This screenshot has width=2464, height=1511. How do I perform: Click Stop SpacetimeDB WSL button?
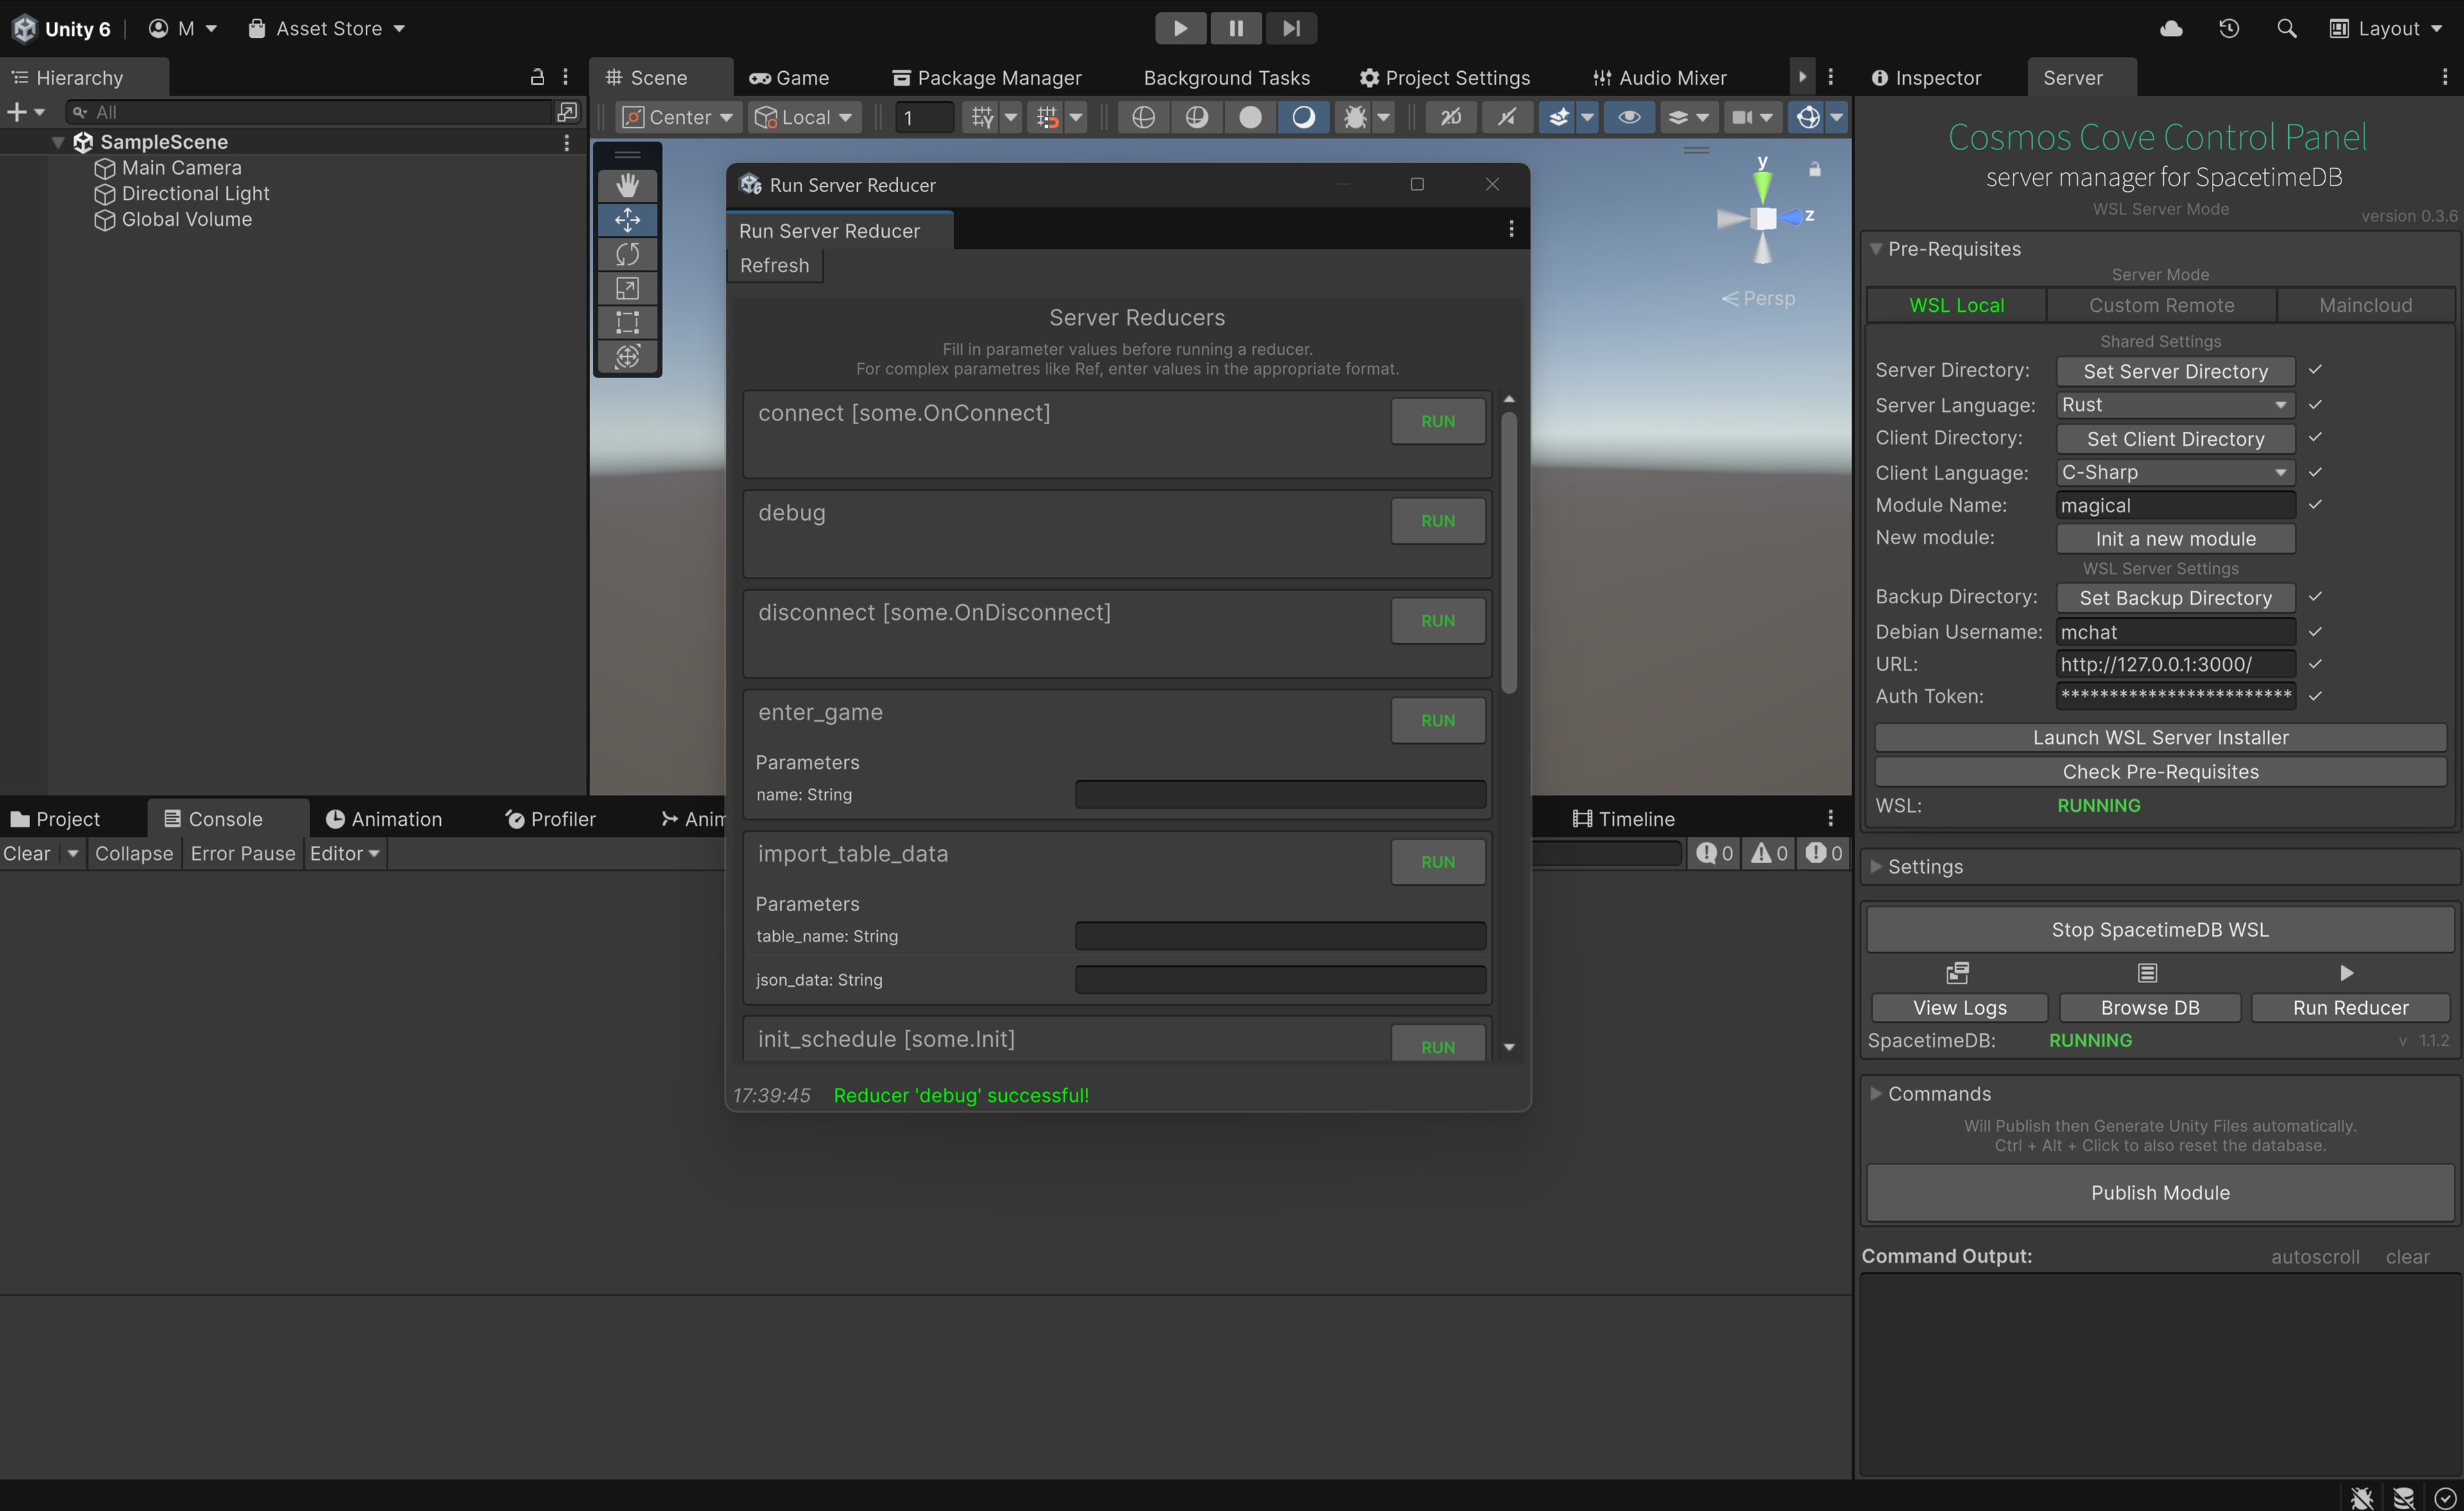(x=2160, y=930)
